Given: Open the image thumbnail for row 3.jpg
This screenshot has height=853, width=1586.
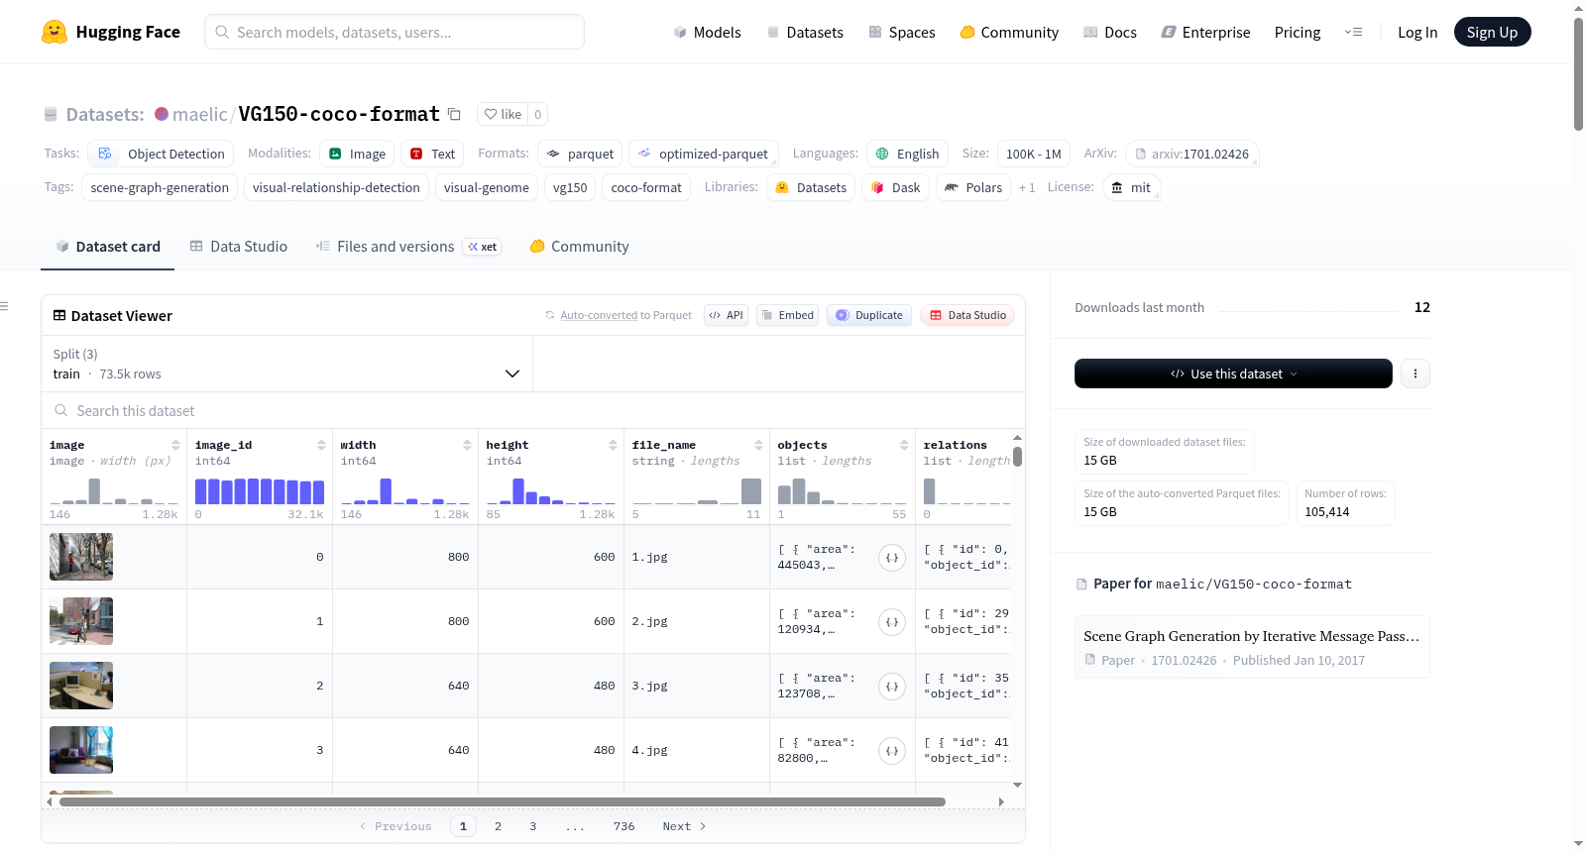Looking at the screenshot, I should pyautogui.click(x=81, y=686).
